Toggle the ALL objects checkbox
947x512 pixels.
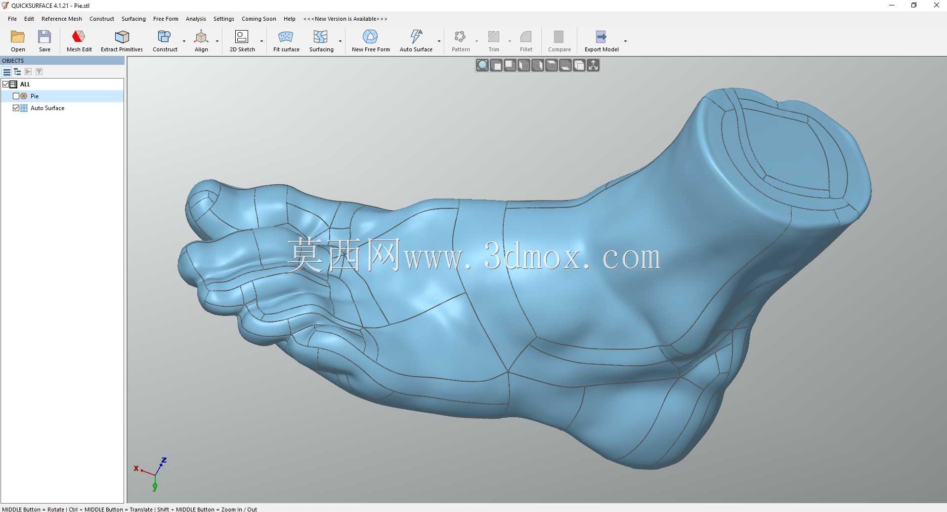pos(6,84)
